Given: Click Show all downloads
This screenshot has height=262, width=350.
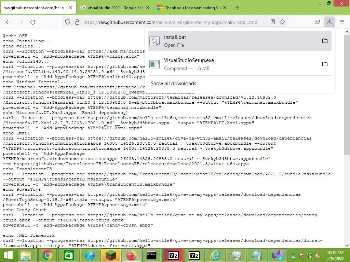Looking at the screenshot, I should pyautogui.click(x=173, y=84).
